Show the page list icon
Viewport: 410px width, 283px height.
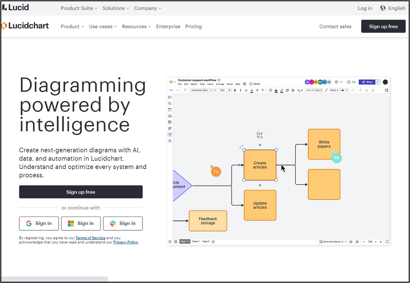pyautogui.click(x=170, y=242)
